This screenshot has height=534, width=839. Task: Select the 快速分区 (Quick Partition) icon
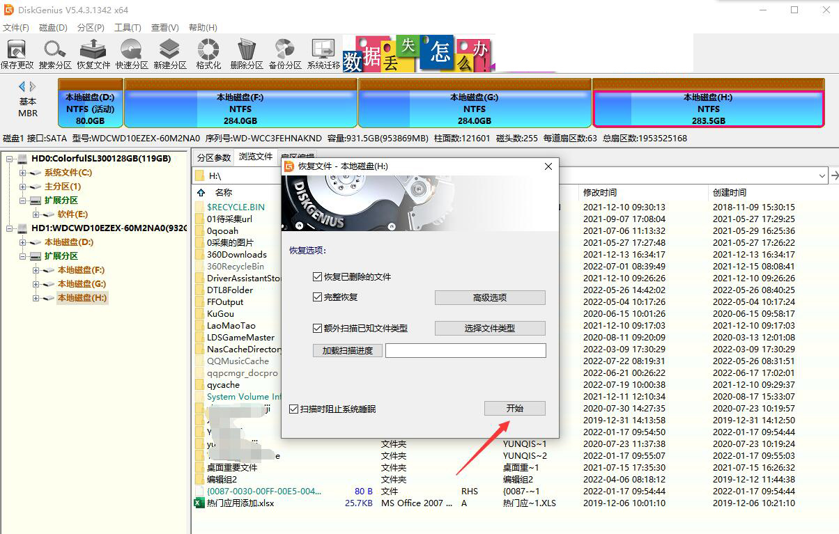click(132, 54)
